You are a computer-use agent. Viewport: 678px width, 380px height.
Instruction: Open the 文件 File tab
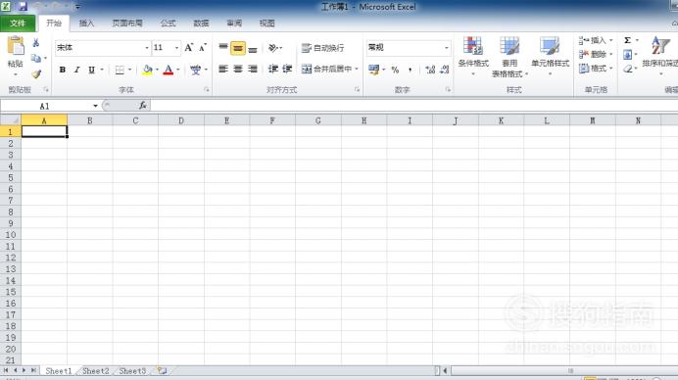tap(18, 23)
